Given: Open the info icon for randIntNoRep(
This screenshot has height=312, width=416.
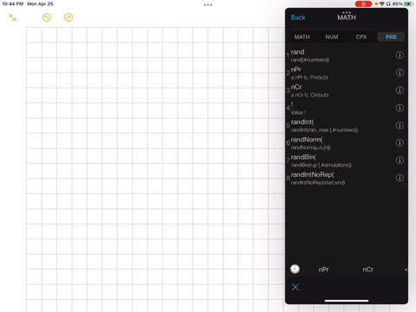Looking at the screenshot, I should (x=400, y=178).
